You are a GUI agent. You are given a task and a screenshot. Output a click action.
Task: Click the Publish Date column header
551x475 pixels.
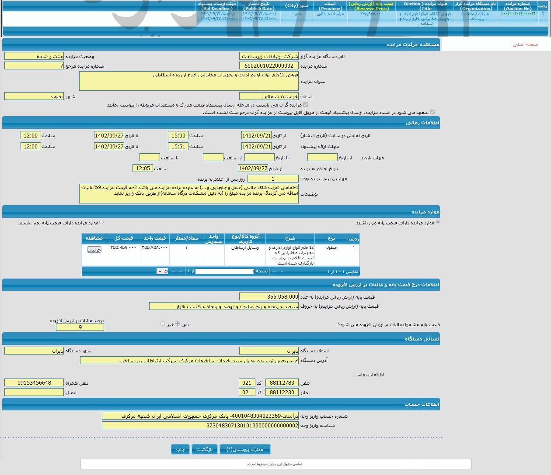tap(259, 6)
